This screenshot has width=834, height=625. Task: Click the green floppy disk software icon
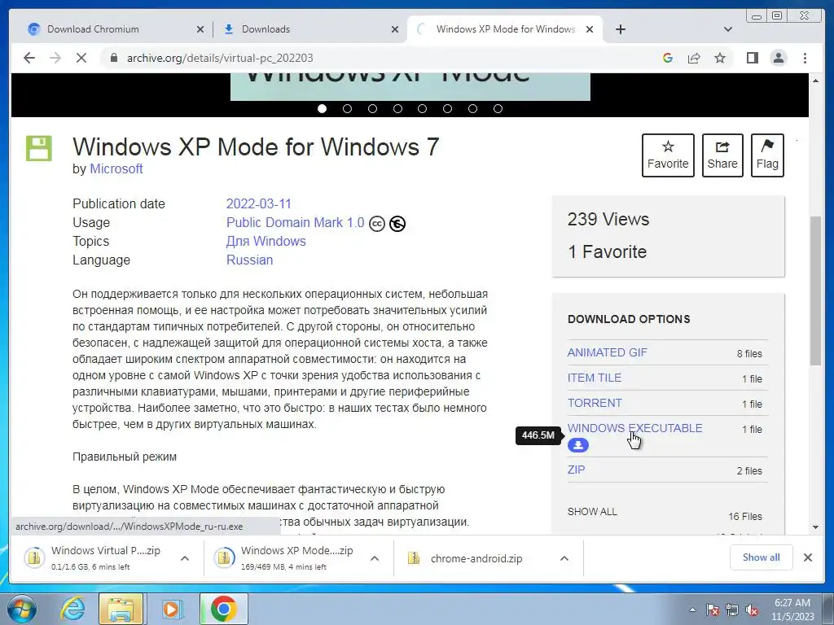pos(39,148)
